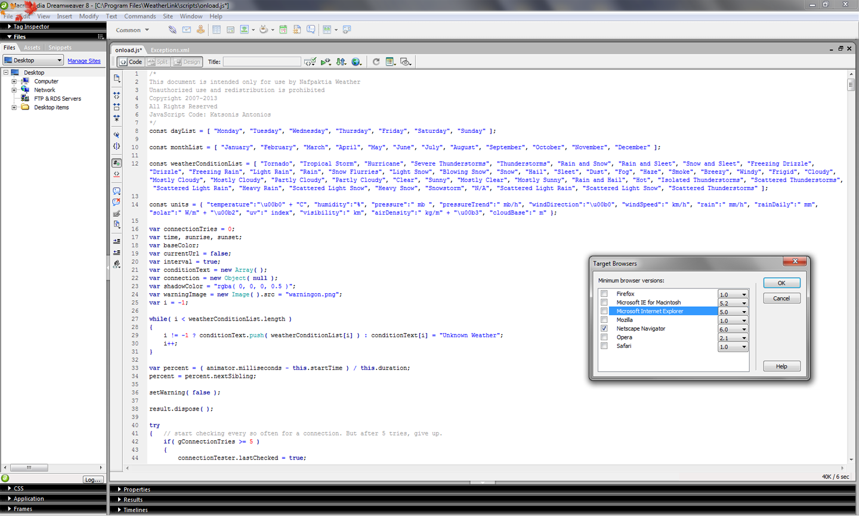The image size is (859, 516).
Task: Click Cancel in Target Browsers dialog
Action: [781, 298]
